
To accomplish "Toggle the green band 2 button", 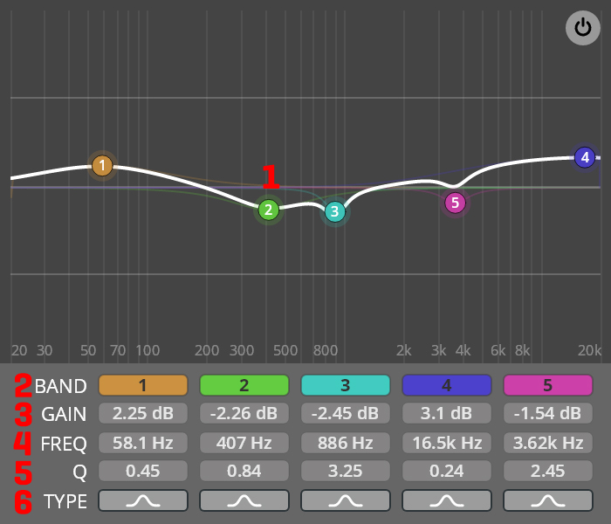I will (244, 385).
